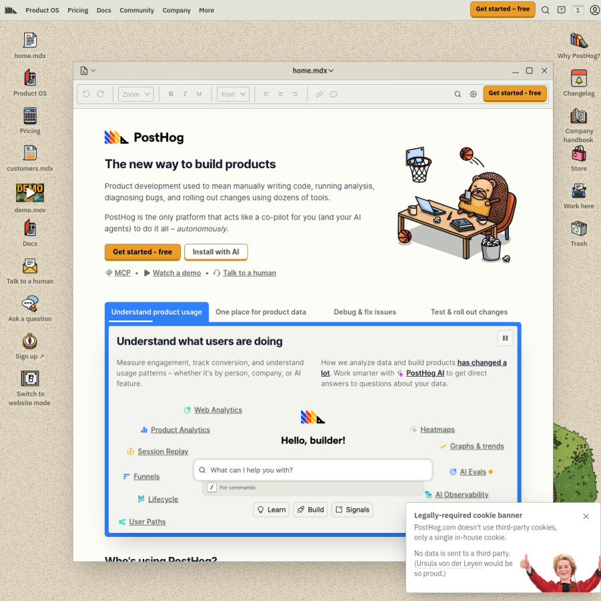The width and height of the screenshot is (601, 601).
Task: Play the demo.mov thumbnail
Action: (x=30, y=193)
